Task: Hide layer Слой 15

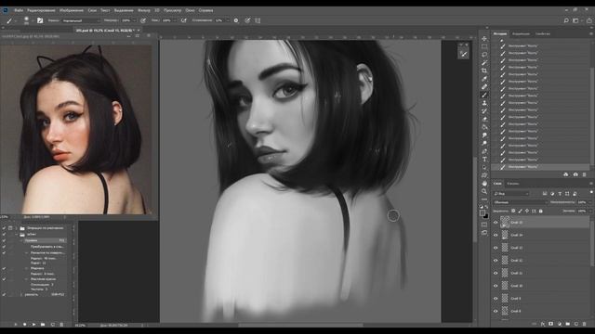Action: (496, 223)
